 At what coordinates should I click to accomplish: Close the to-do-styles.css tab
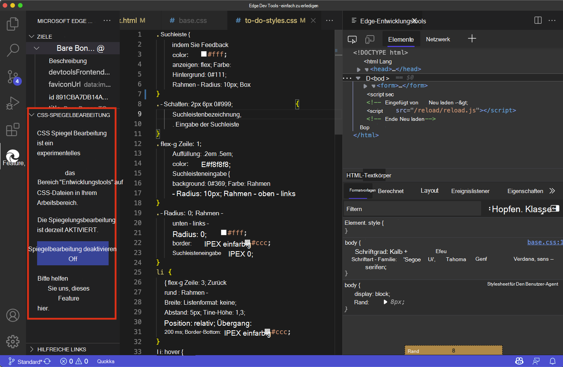point(313,20)
